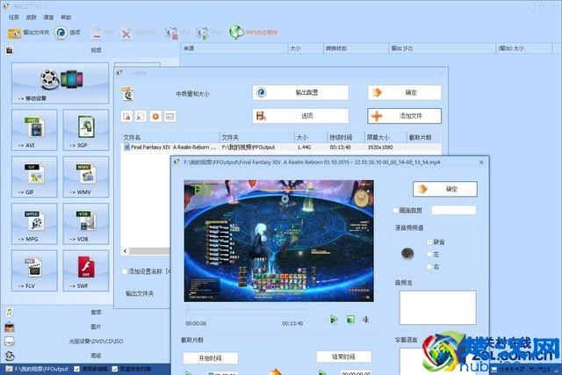Choose the WMV conversion format
Image resolution: width=562 pixels, height=375 pixels.
[x=86, y=177]
